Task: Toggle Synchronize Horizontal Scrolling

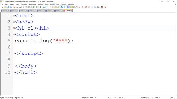Action: [x=58, y=7]
